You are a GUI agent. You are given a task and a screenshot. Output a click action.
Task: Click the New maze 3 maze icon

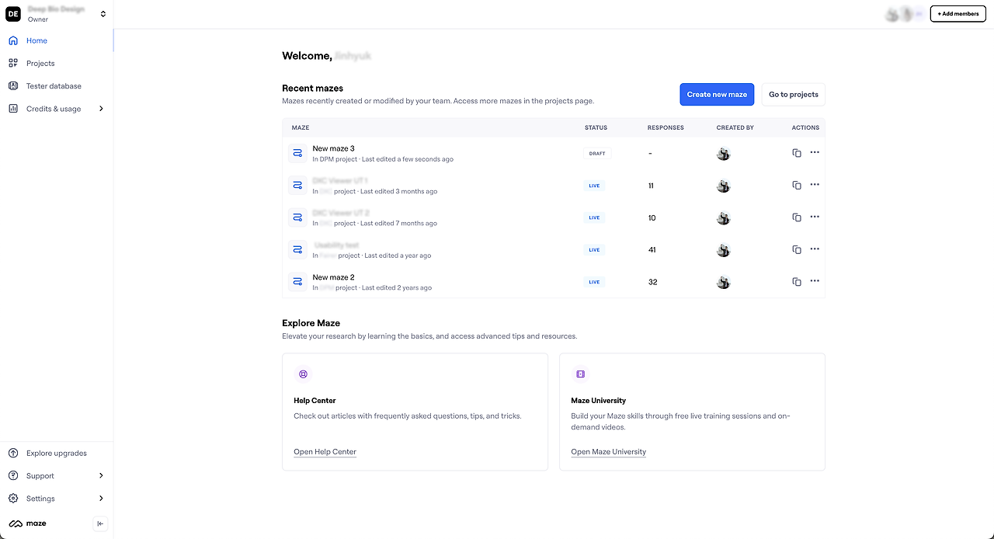pos(297,153)
